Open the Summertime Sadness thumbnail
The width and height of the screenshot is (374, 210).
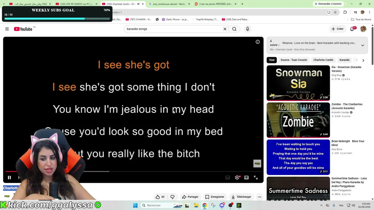click(298, 189)
